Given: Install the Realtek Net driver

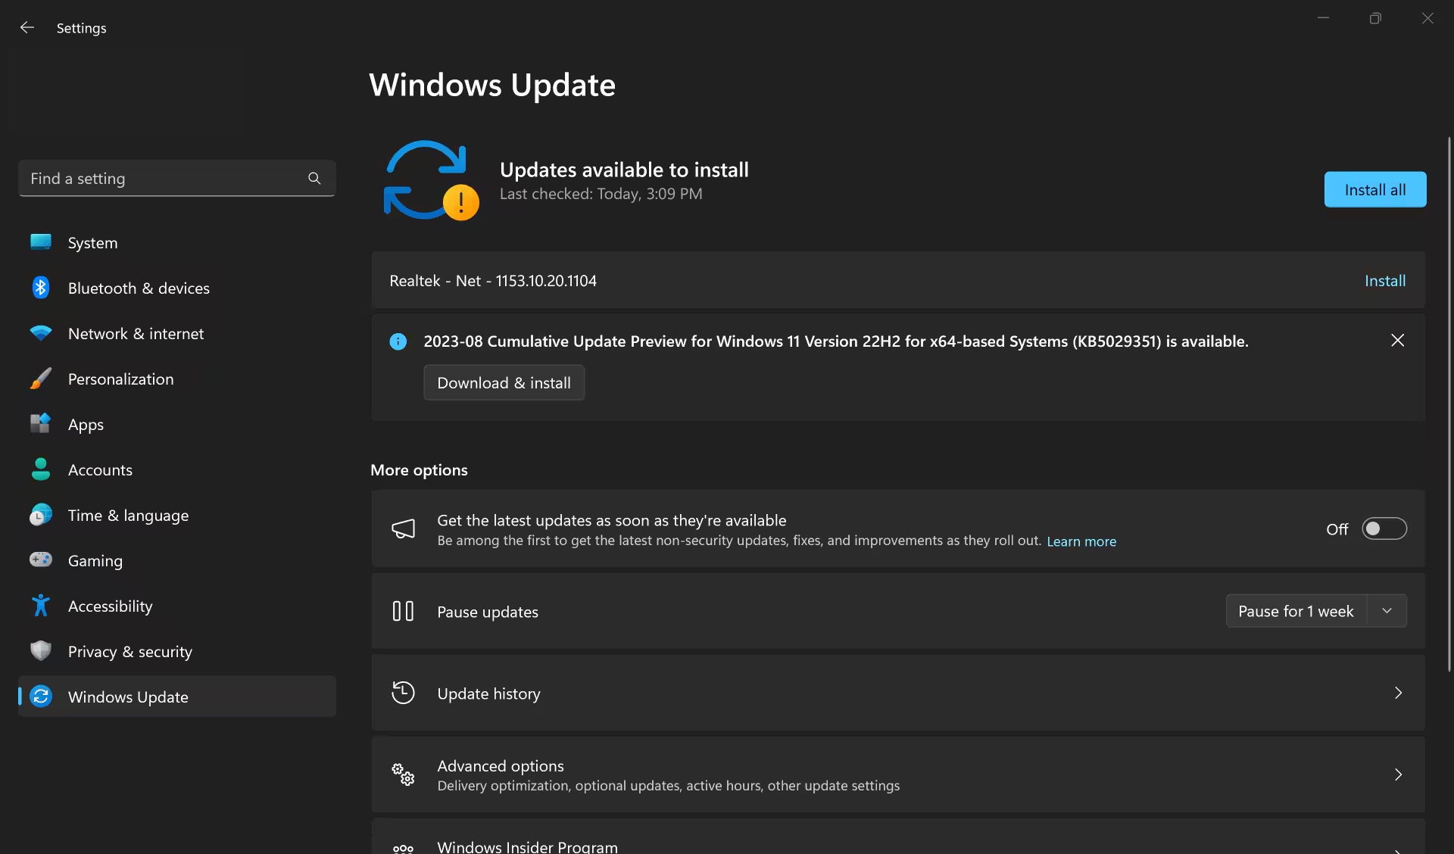Looking at the screenshot, I should point(1385,281).
